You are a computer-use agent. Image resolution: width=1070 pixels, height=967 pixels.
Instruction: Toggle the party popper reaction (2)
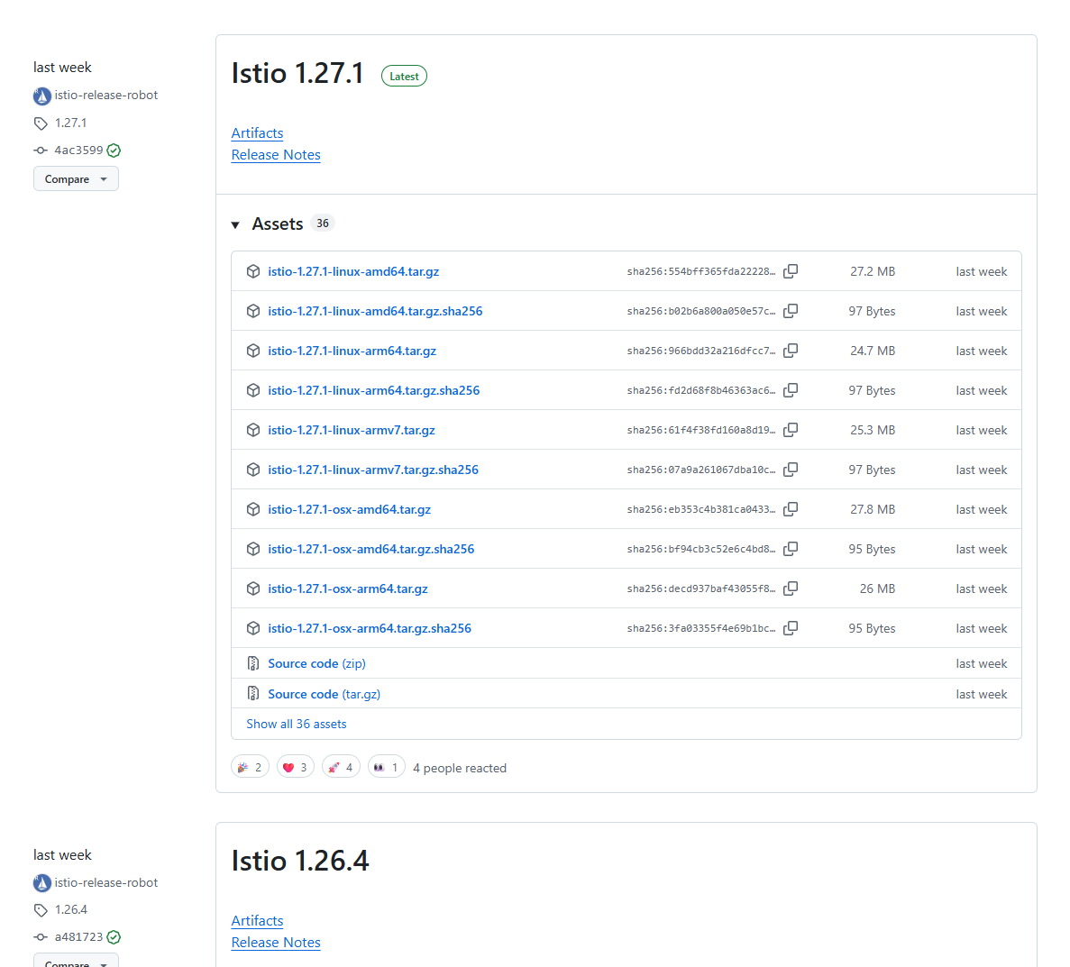pos(250,767)
